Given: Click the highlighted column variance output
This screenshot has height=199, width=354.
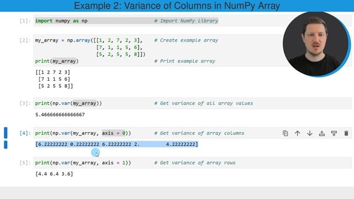Looking at the screenshot, I should pos(117,144).
